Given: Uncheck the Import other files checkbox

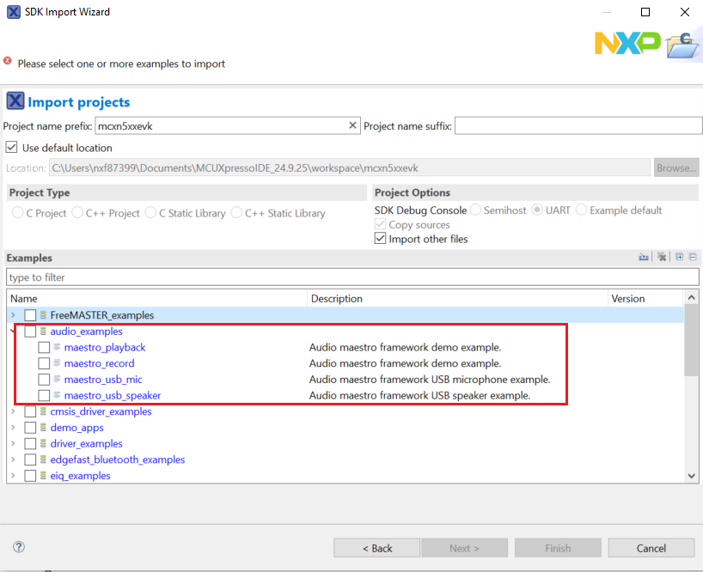Looking at the screenshot, I should pos(380,239).
